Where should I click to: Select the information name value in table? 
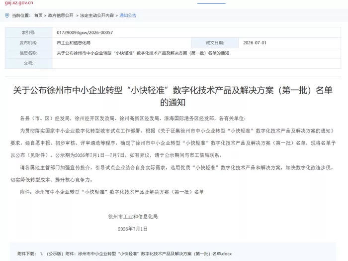(143, 53)
